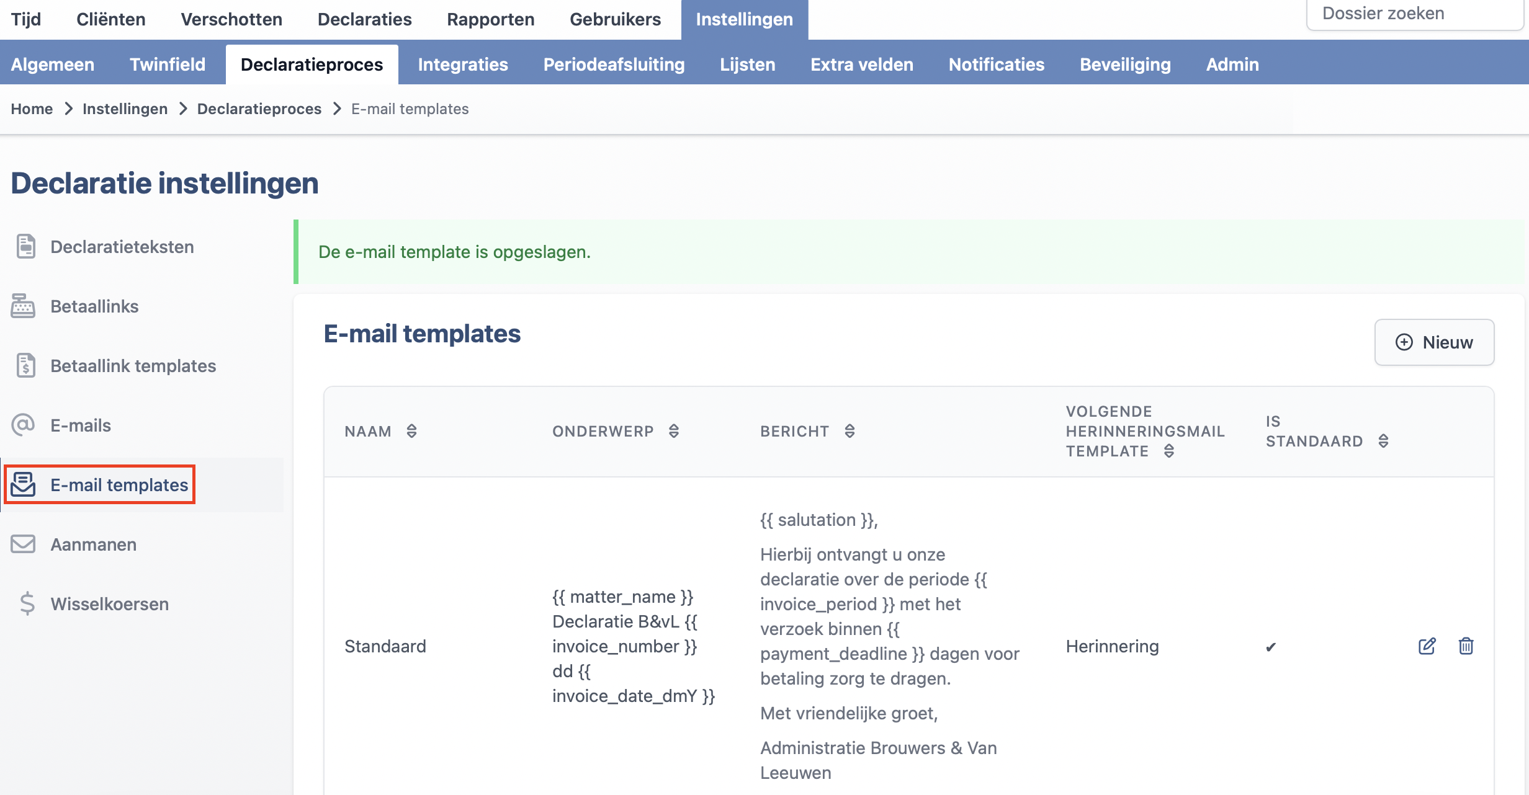Click the Is standaard checkmark cell

1271,647
